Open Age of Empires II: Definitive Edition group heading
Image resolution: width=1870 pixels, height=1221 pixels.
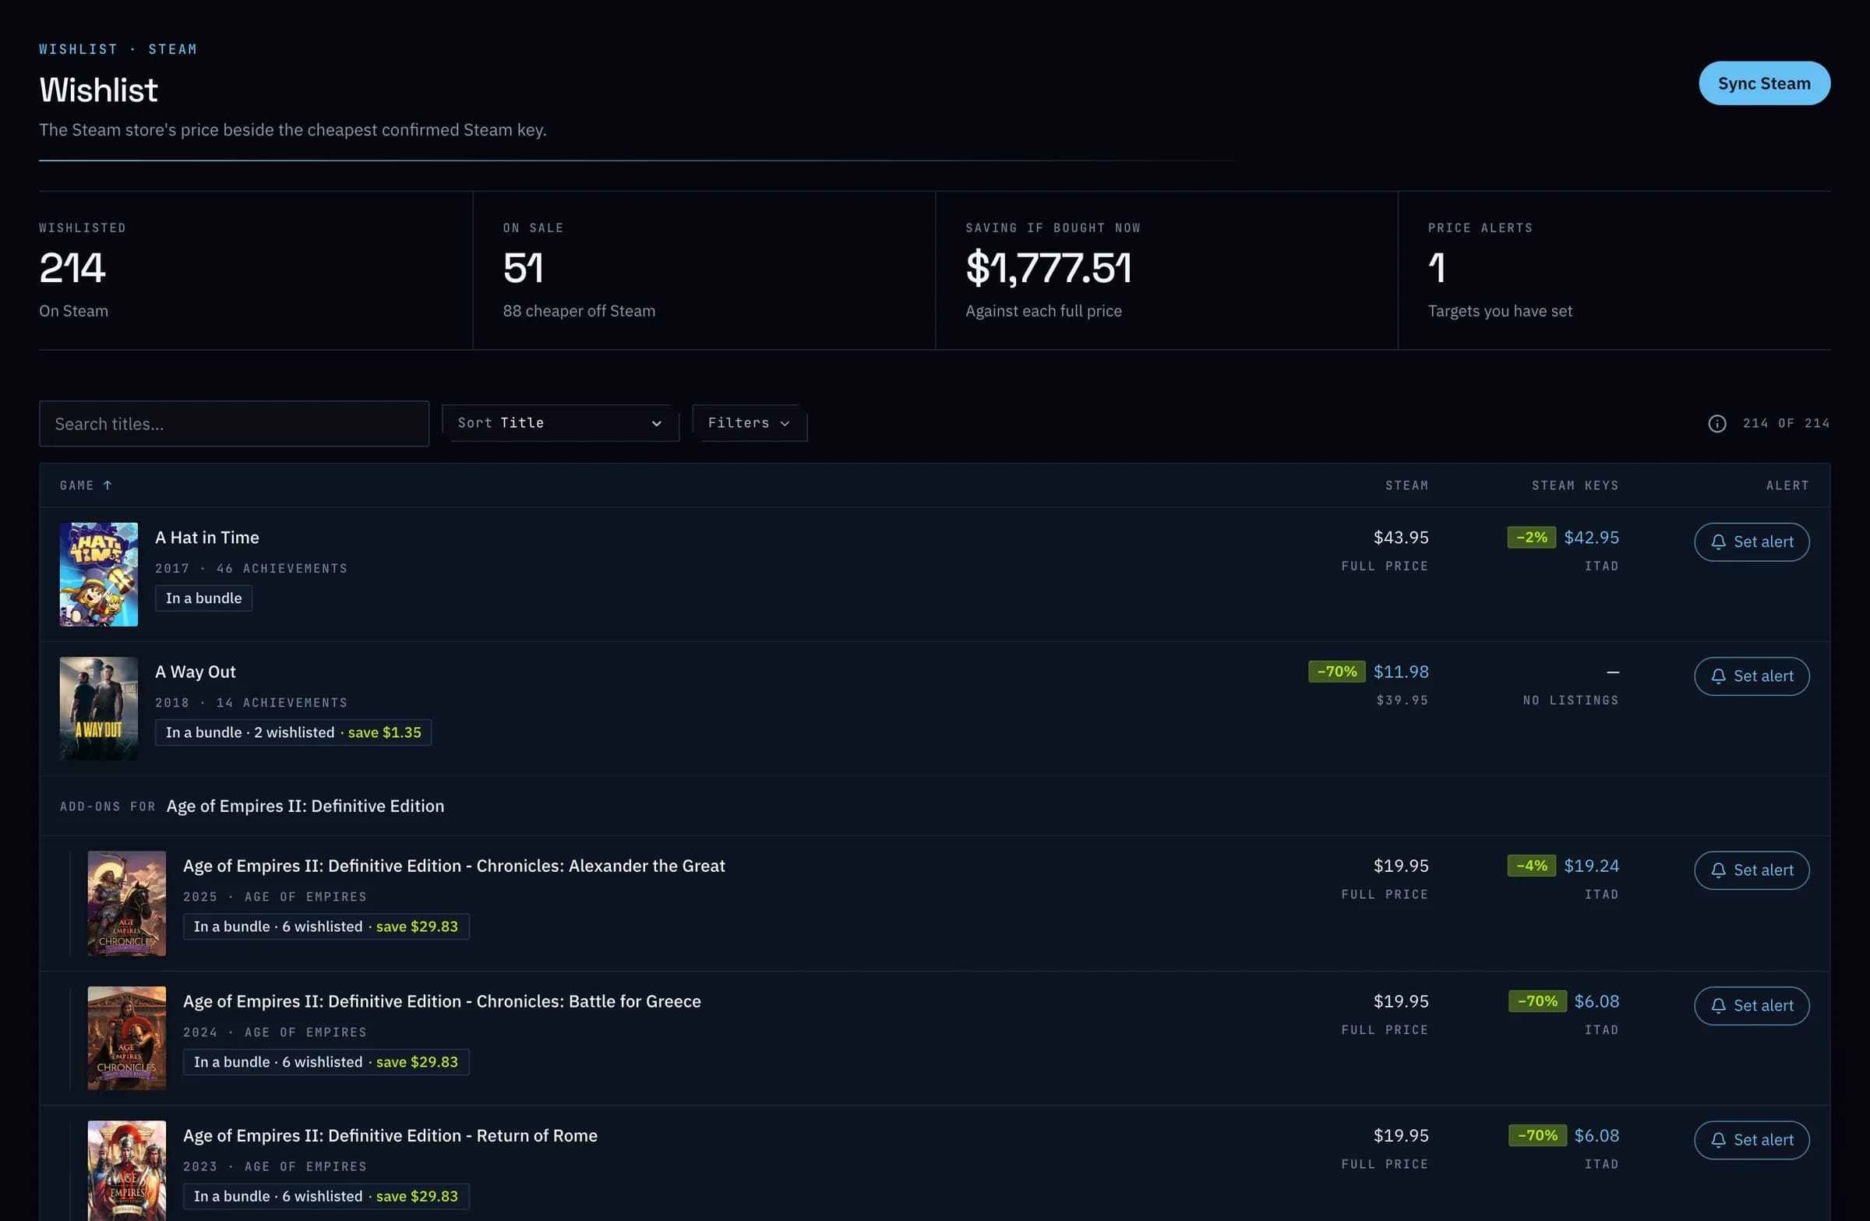point(305,806)
